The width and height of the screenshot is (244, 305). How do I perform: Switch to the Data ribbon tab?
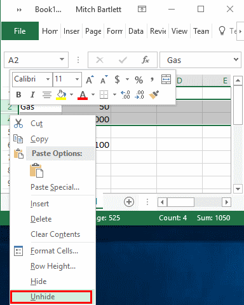click(136, 31)
